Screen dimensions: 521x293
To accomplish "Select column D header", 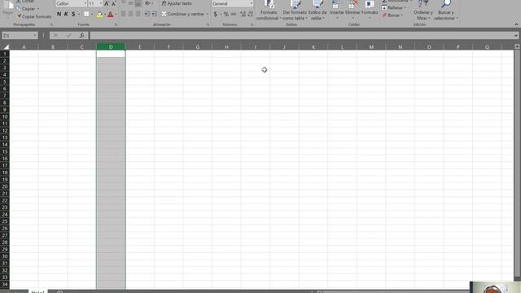I will point(111,47).
